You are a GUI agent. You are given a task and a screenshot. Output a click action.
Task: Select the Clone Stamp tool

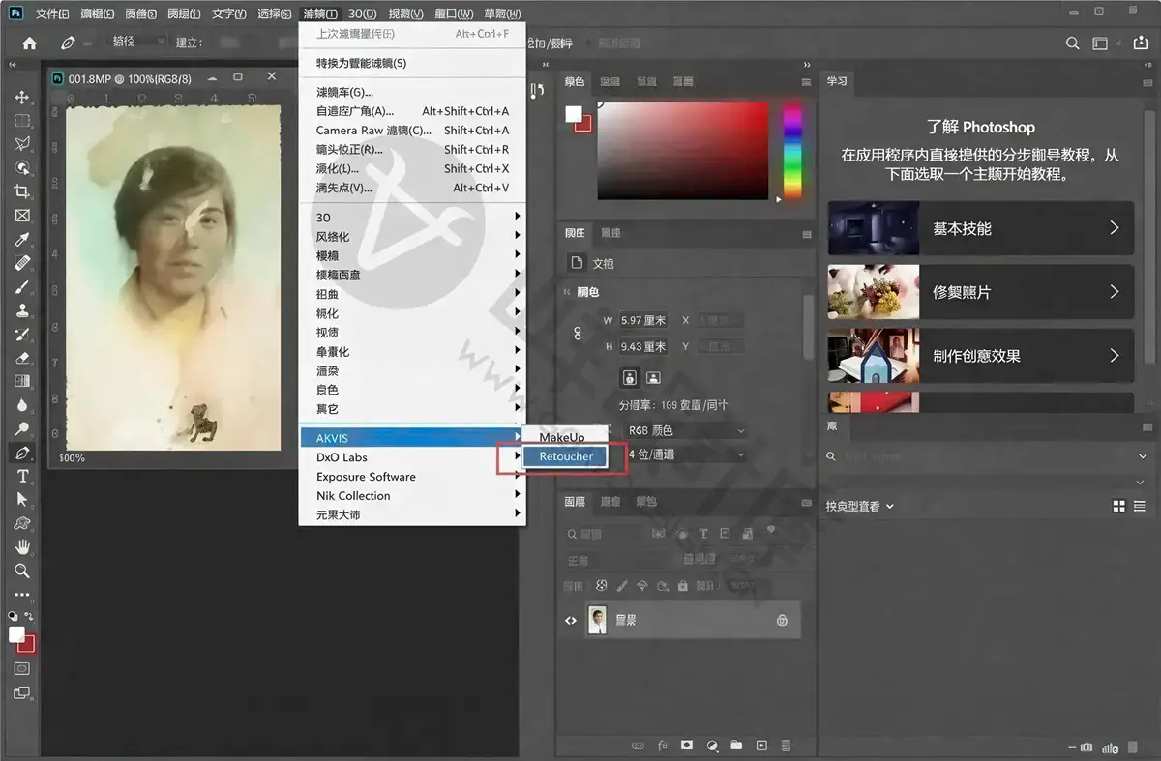(22, 310)
